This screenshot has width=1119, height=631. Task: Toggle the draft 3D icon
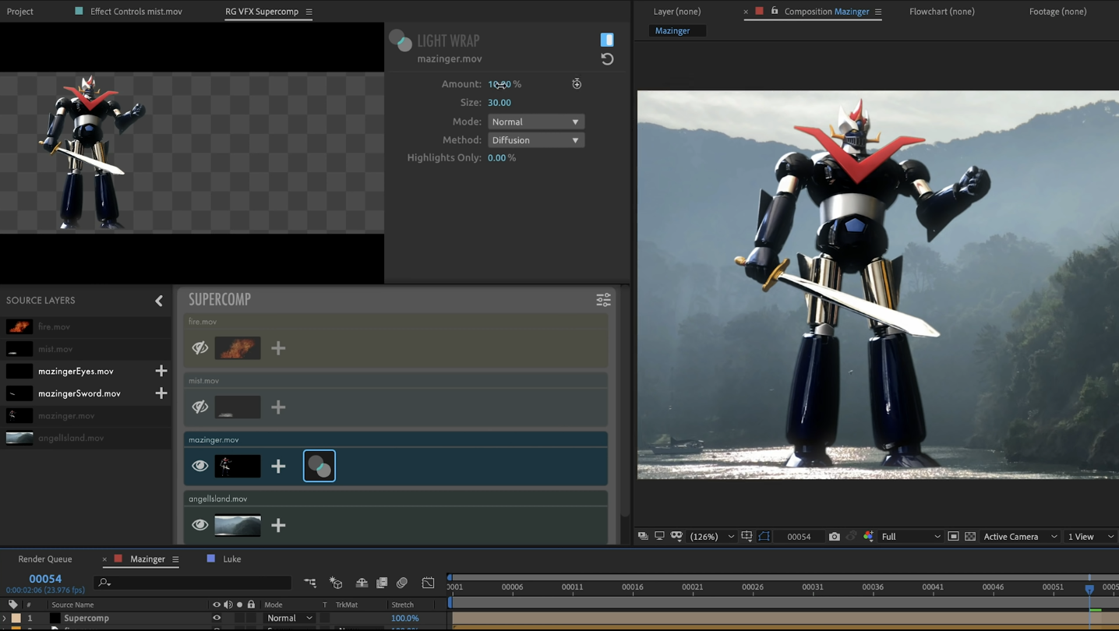click(x=336, y=583)
